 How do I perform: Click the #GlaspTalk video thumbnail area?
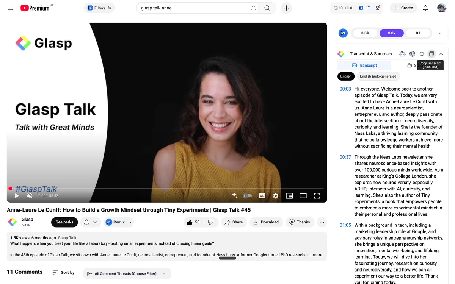[167, 112]
